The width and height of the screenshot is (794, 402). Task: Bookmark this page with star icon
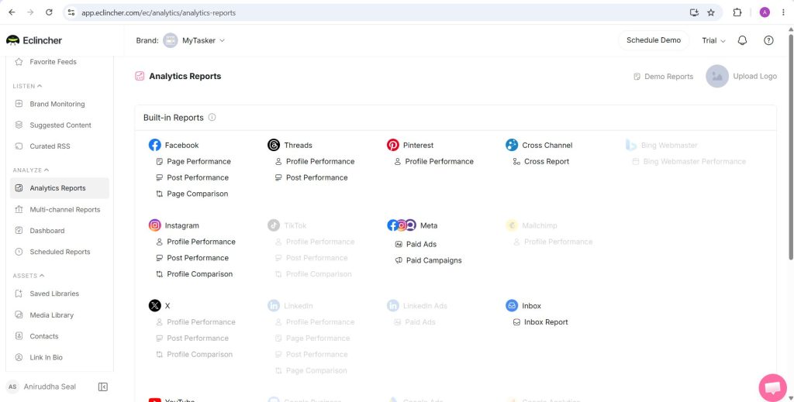coord(711,12)
